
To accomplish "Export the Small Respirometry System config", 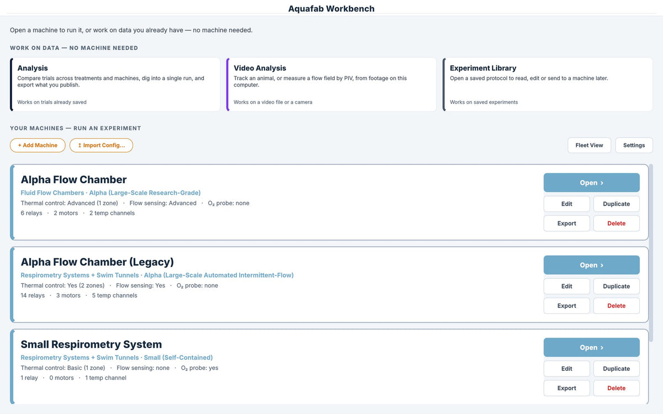I will pos(567,388).
